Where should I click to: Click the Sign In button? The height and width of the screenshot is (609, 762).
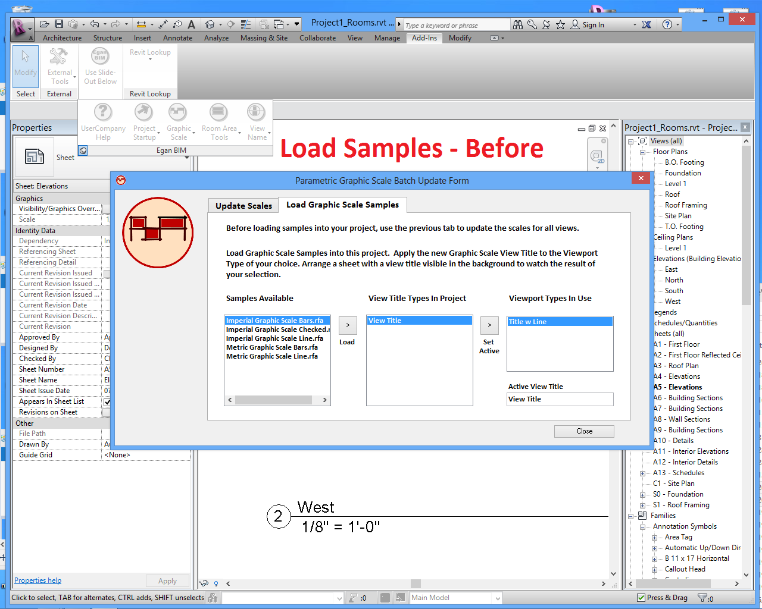point(588,25)
